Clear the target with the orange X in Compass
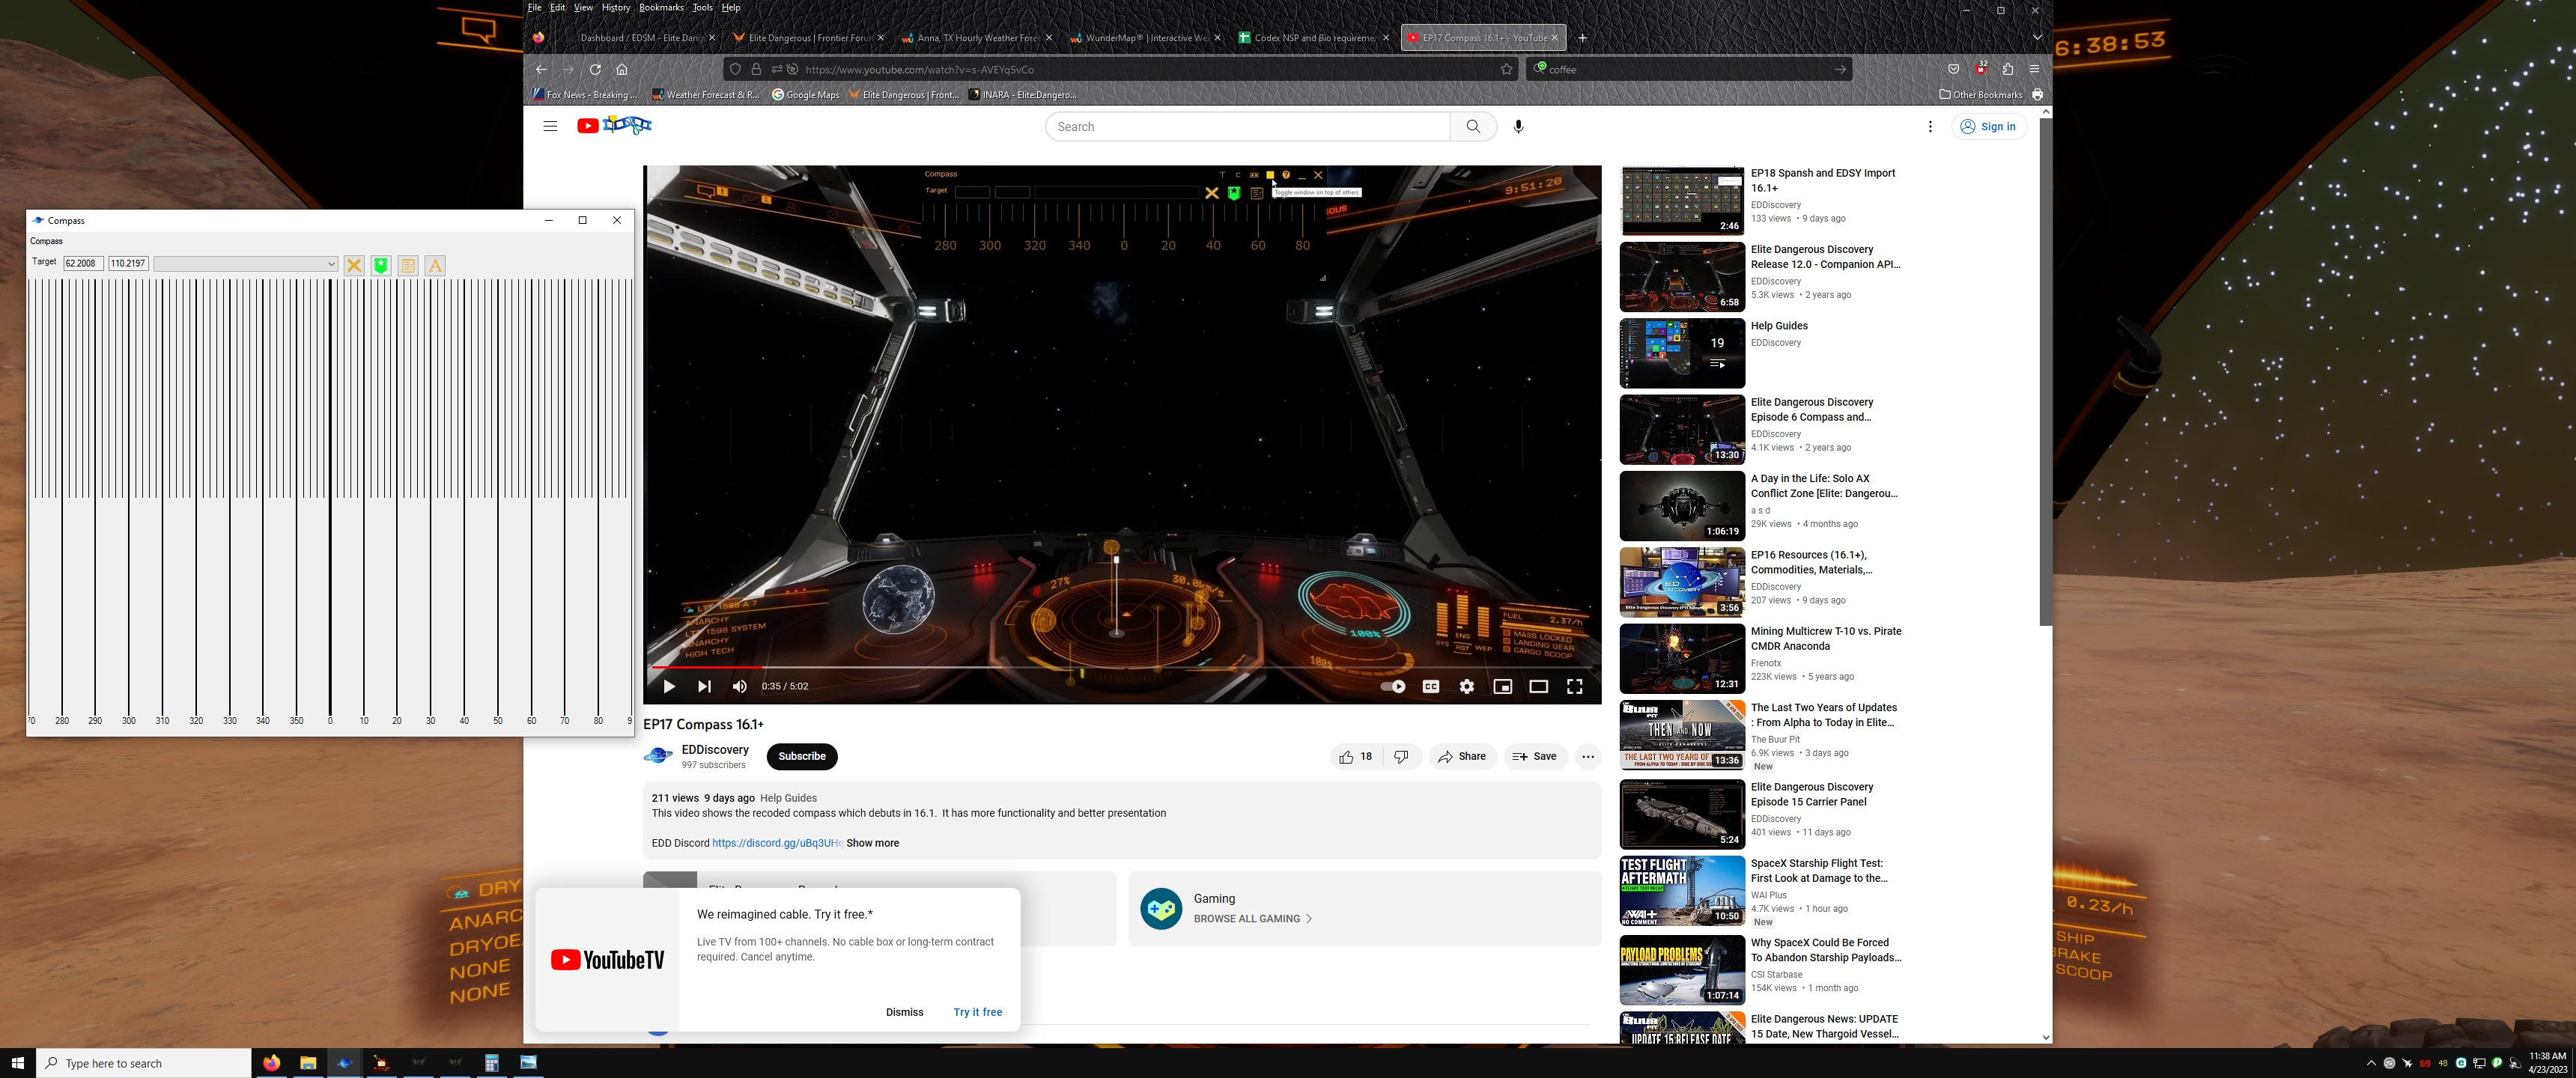The width and height of the screenshot is (2576, 1078). 354,265
